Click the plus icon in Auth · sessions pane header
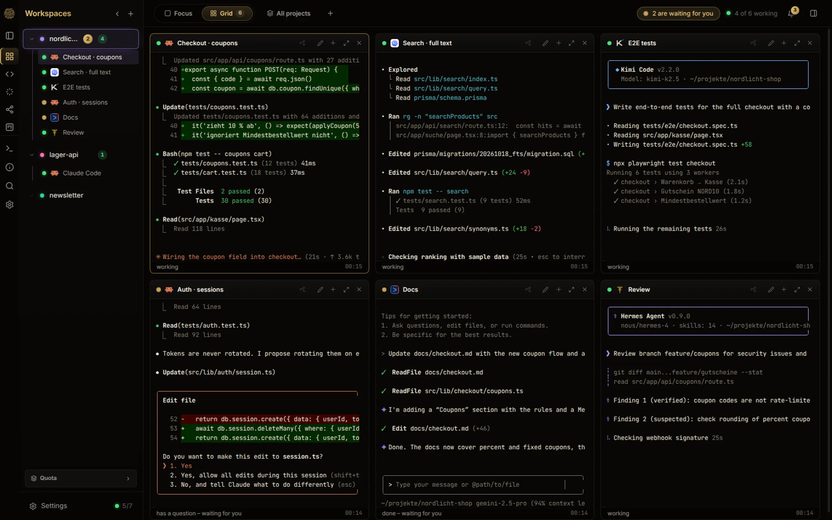 (333, 289)
